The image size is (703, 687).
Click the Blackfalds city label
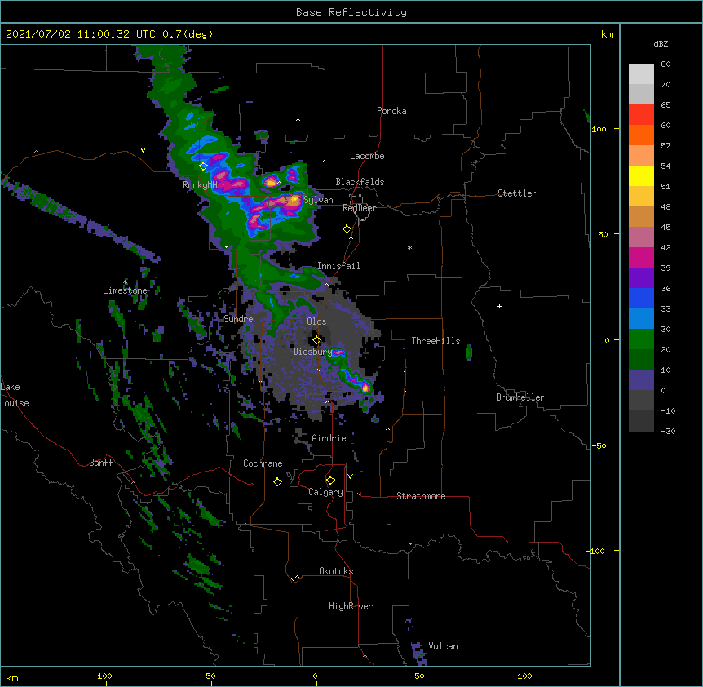(x=360, y=182)
